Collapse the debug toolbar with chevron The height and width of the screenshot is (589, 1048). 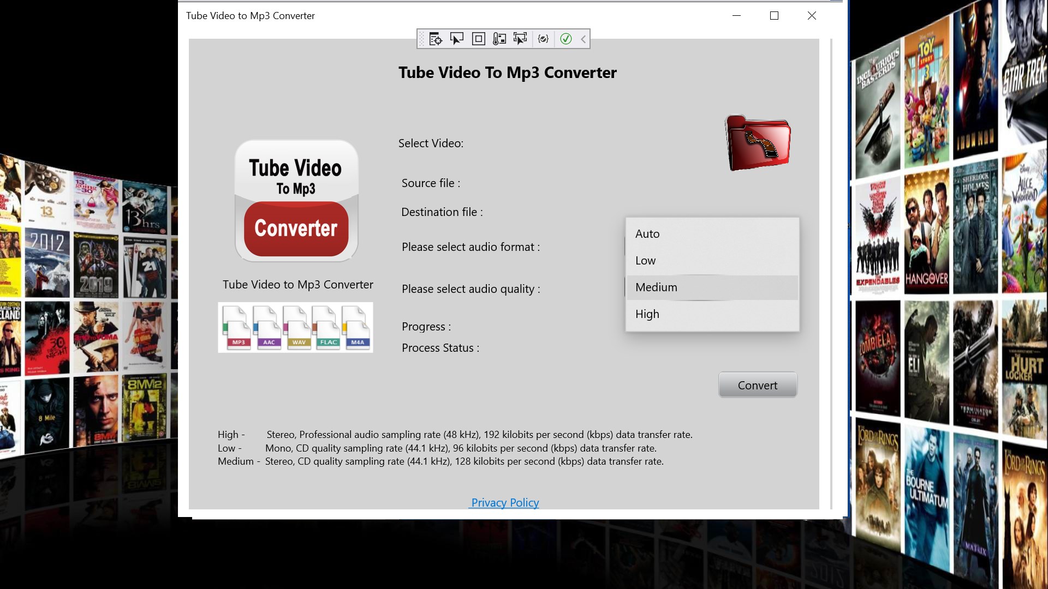point(583,39)
